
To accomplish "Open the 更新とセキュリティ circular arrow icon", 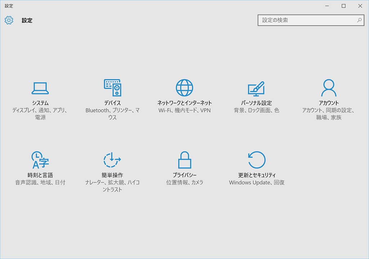I will 257,160.
